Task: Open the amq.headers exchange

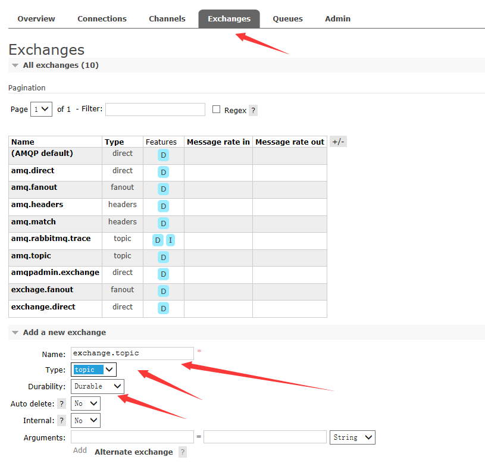Action: 37,205
